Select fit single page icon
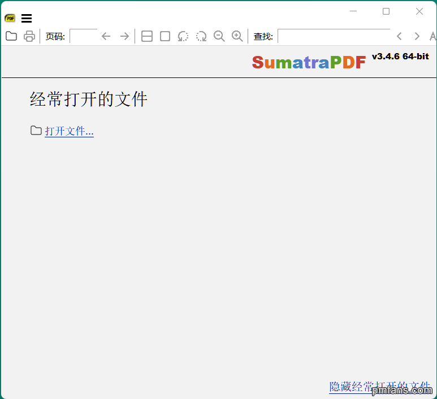 click(165, 36)
